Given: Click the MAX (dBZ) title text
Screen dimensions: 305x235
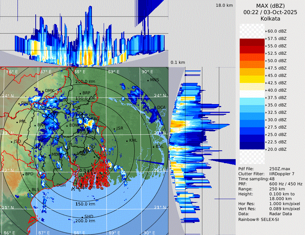Looking at the screenshot, I should click(x=270, y=6).
